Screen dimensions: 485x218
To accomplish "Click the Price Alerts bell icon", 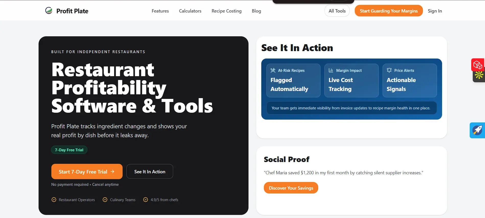I will click(389, 70).
